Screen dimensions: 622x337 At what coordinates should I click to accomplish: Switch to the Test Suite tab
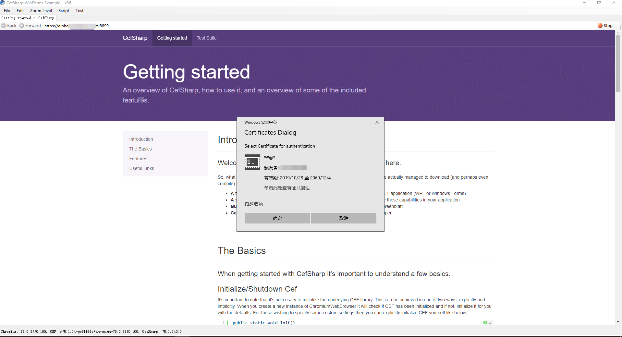(x=206, y=38)
